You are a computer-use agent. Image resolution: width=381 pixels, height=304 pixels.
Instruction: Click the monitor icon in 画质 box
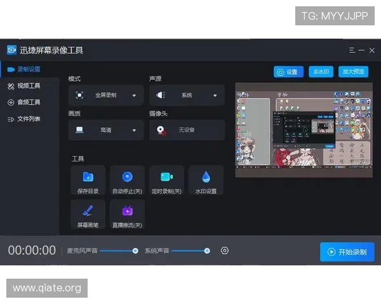point(79,130)
